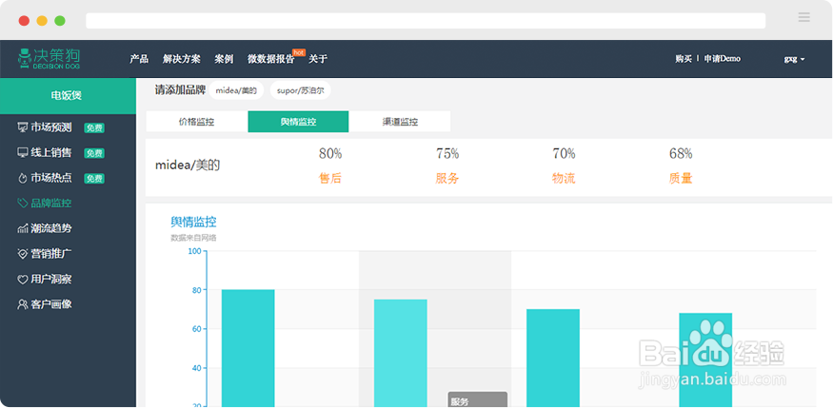Click the 免费 badge next to 线上销售
Screen dimensions: 833x408
[94, 153]
